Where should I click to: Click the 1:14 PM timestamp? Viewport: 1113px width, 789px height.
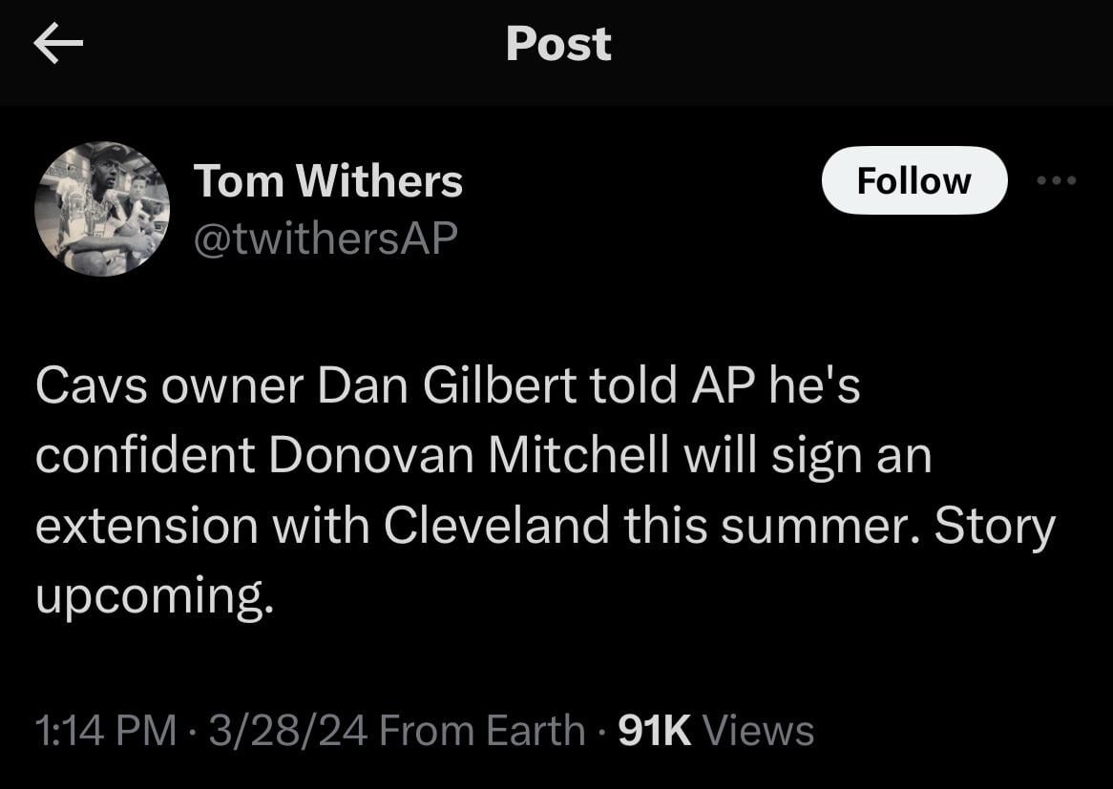[x=105, y=731]
